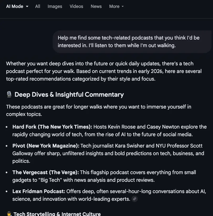Click the Tech Storytelling & Internet Culture heading
This screenshot has width=213, height=216.
tap(57, 214)
